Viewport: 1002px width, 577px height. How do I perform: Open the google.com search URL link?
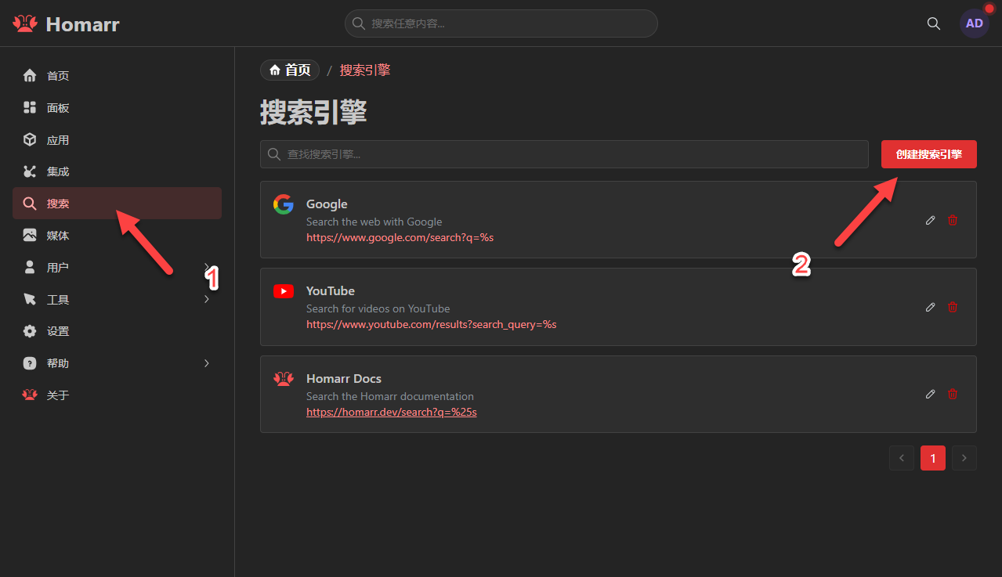pos(400,237)
